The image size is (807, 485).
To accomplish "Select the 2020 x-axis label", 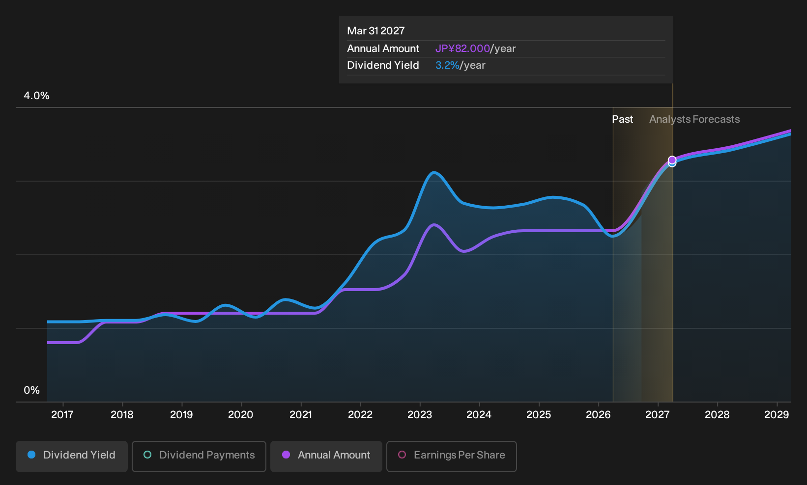I will [241, 415].
